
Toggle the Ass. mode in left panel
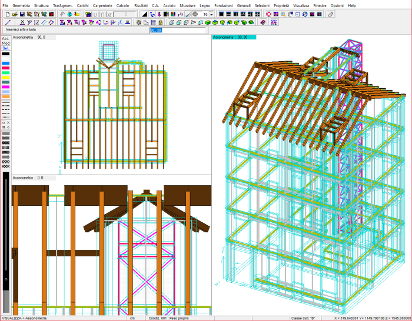[5, 38]
